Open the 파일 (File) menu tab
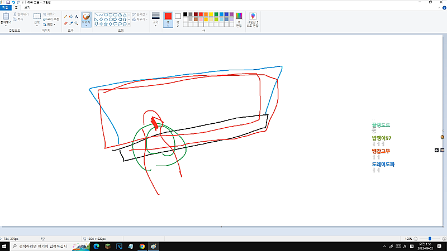Screen dimensions: 447x251 pyautogui.click(x=5, y=8)
